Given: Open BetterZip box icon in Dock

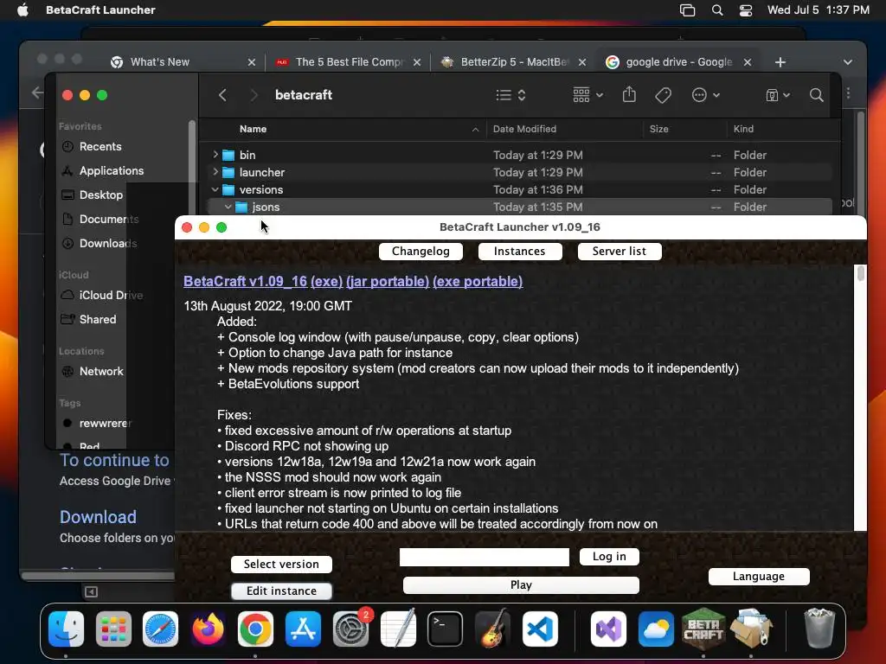Looking at the screenshot, I should [x=751, y=629].
